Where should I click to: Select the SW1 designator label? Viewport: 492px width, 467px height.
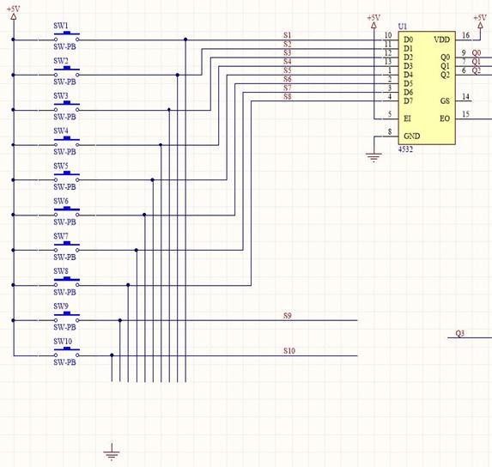(x=61, y=26)
